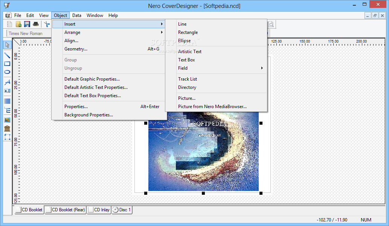Viewport: 389px width, 226px height.
Task: Click the Nero MediaBrowser building icon
Action: 7,128
